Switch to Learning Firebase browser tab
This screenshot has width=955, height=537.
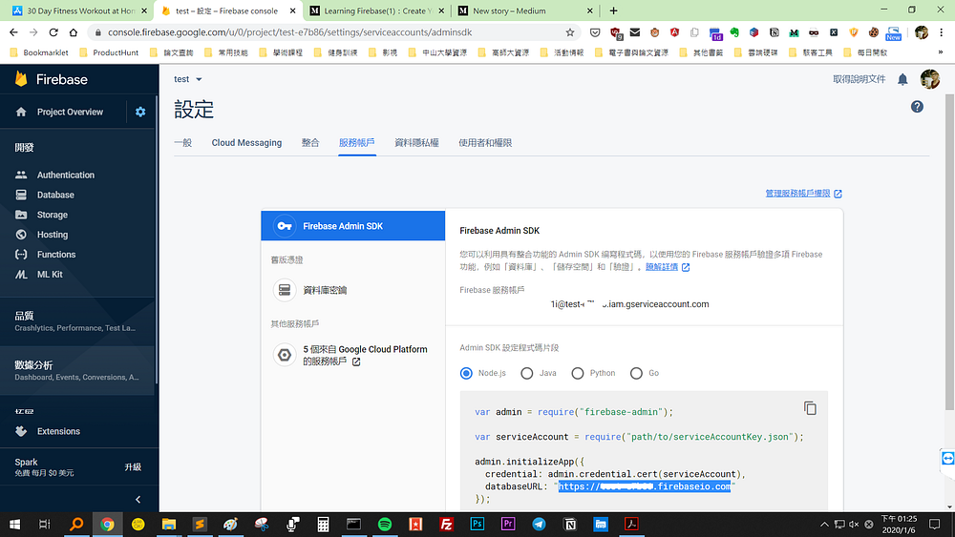376,10
